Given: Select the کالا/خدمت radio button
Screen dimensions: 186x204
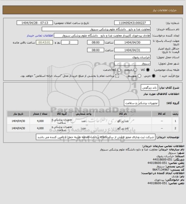Looking at the screenshot, I should (x=119, y=70).
